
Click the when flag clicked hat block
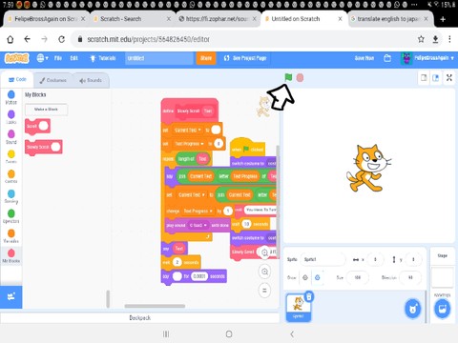[x=247, y=149]
